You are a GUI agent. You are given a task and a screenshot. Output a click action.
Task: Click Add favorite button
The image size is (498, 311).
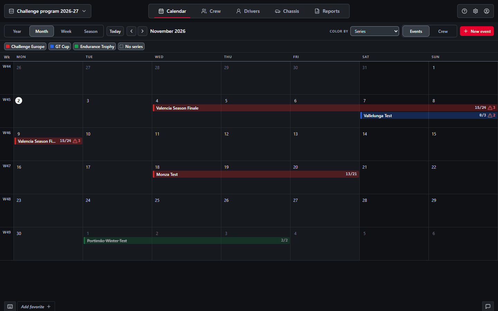point(36,307)
